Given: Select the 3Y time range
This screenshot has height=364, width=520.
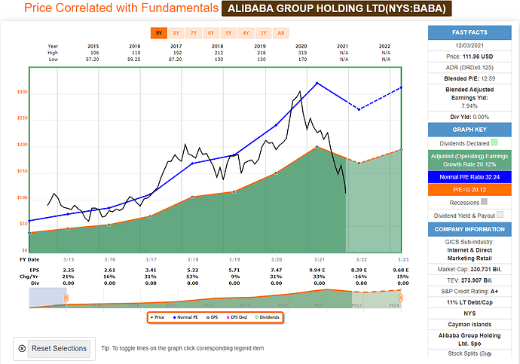Looking at the screenshot, I should 263,33.
